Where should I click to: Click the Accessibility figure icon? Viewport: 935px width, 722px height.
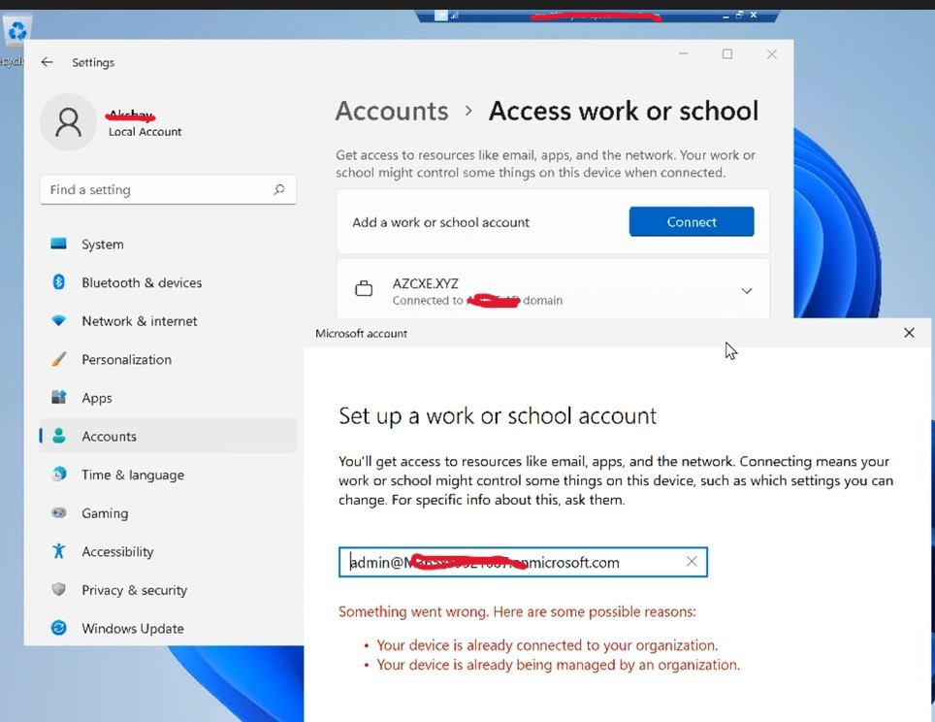coord(58,551)
